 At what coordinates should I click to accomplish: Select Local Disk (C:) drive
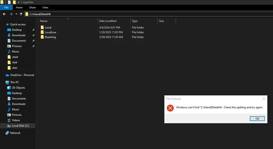[18, 126]
